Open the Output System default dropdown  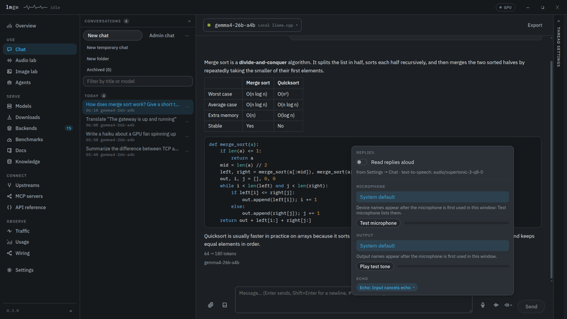point(432,245)
